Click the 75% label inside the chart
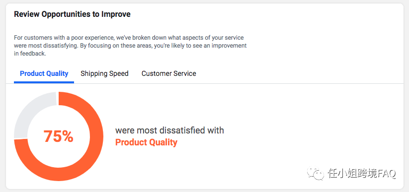This screenshot has width=409, height=192. point(59,136)
